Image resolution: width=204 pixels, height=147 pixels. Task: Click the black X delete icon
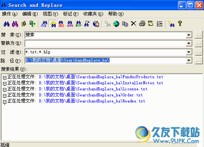(134, 24)
